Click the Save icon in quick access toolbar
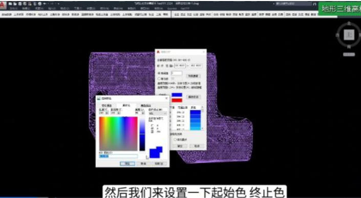 20,4
